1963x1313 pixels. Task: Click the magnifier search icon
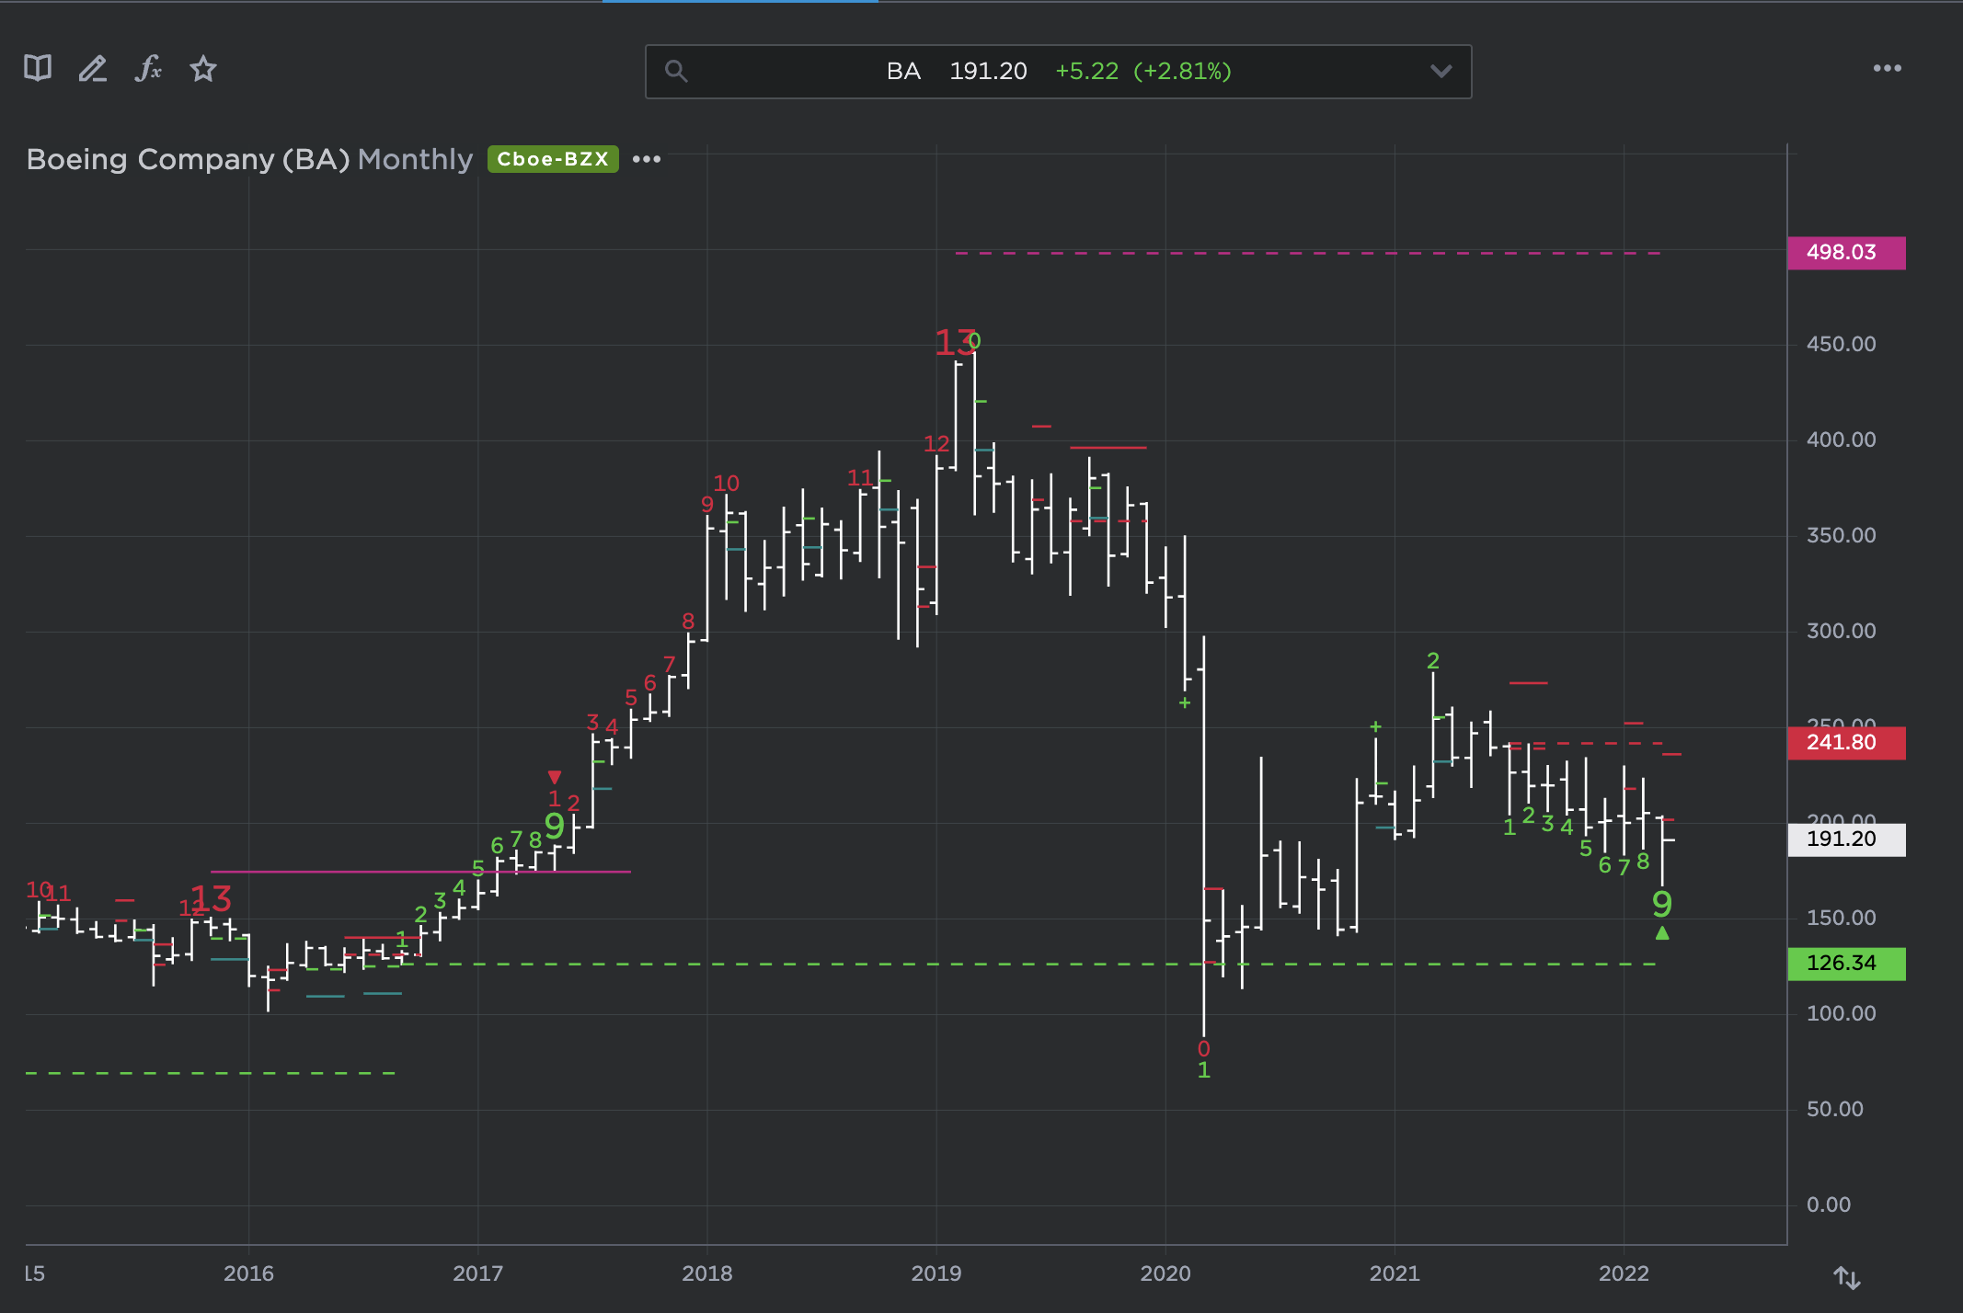675,71
